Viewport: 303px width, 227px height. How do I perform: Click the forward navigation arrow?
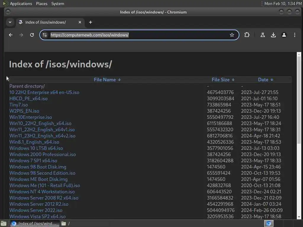point(21,35)
